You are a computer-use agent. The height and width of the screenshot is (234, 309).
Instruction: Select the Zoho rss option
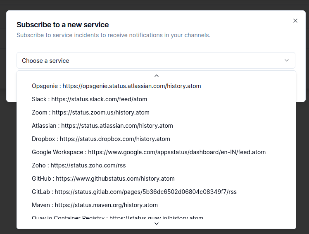tap(156, 165)
